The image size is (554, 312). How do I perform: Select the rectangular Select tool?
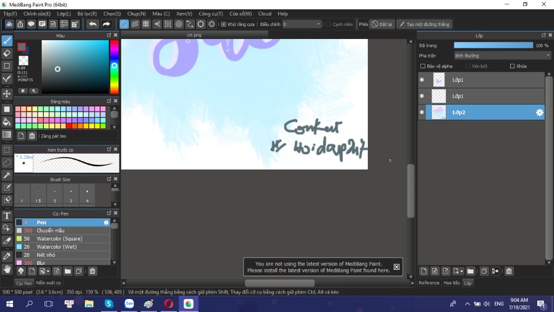point(6,150)
